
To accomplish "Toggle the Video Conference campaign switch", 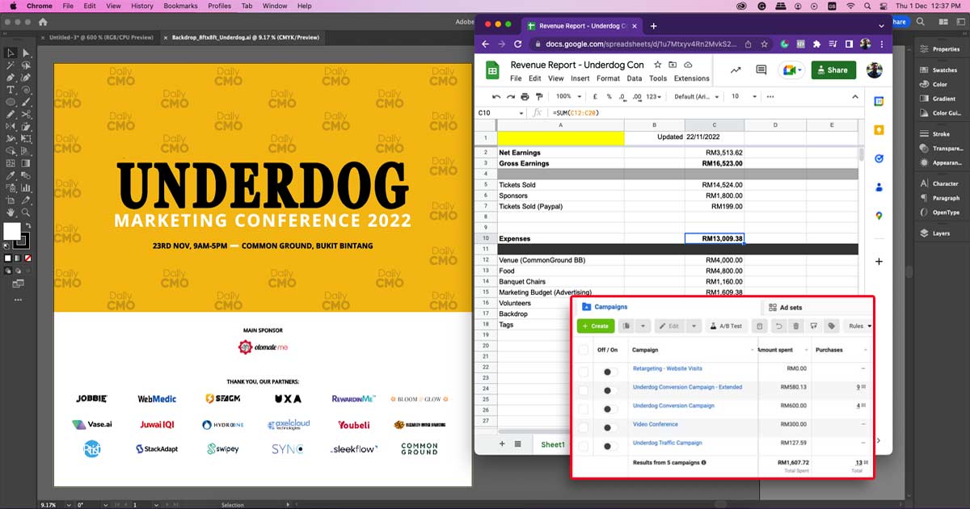I will (610, 427).
